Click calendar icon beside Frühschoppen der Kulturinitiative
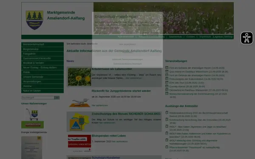Screen dimensions: 255x159 (x=167, y=79)
